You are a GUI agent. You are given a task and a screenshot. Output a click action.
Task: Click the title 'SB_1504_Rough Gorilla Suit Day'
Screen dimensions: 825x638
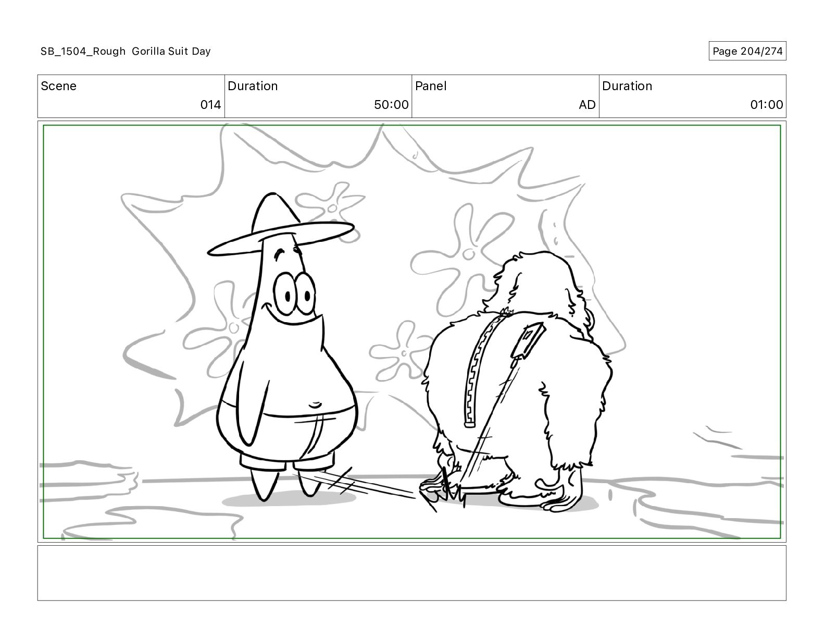(126, 51)
